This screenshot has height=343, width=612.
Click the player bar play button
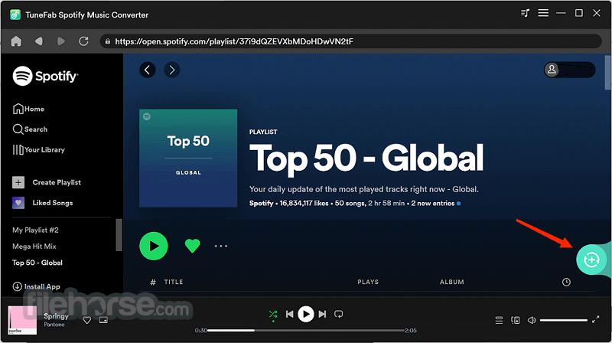point(306,314)
